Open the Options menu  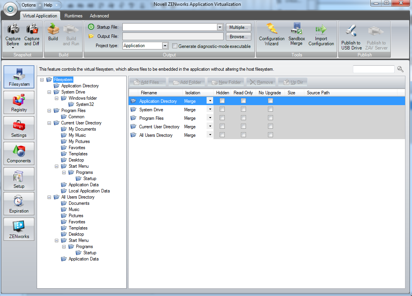coord(28,5)
